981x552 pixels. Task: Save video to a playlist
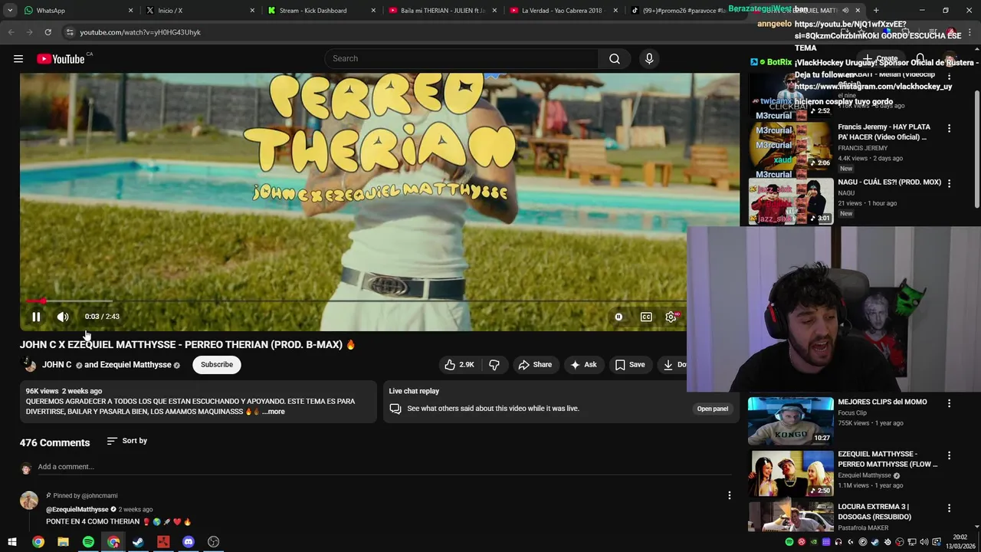pyautogui.click(x=630, y=365)
